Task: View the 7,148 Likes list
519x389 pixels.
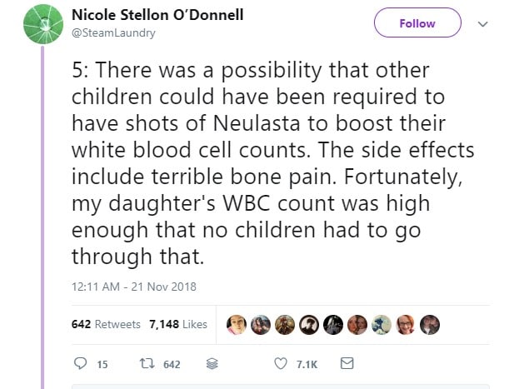Action: (177, 324)
